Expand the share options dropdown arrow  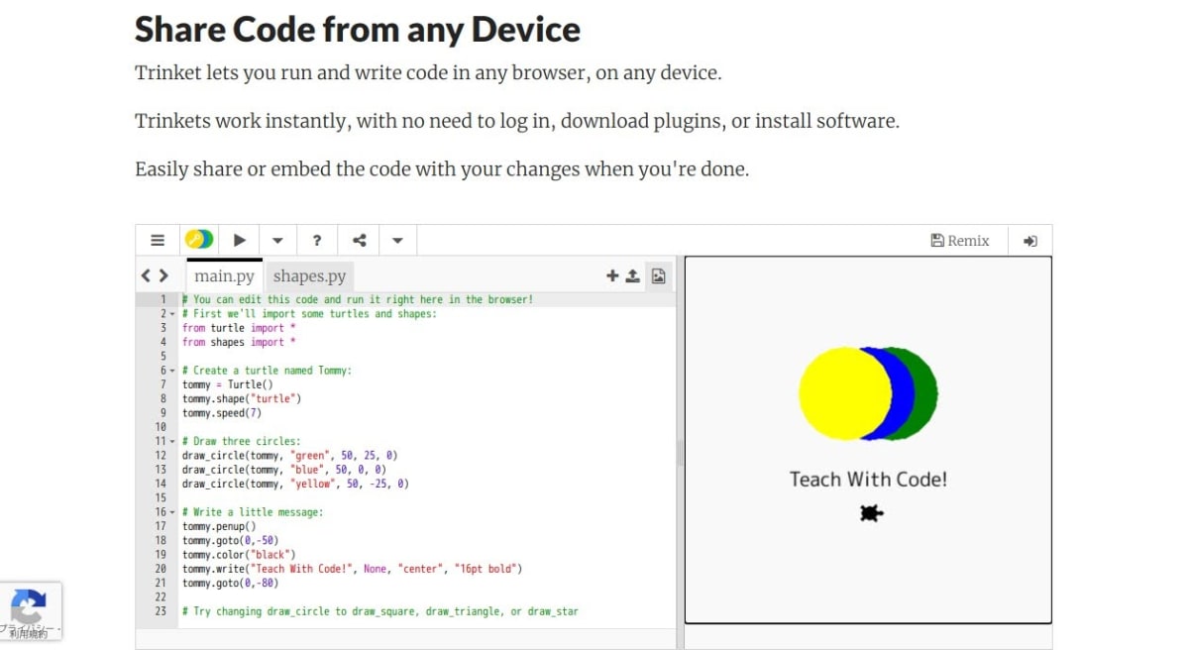396,240
